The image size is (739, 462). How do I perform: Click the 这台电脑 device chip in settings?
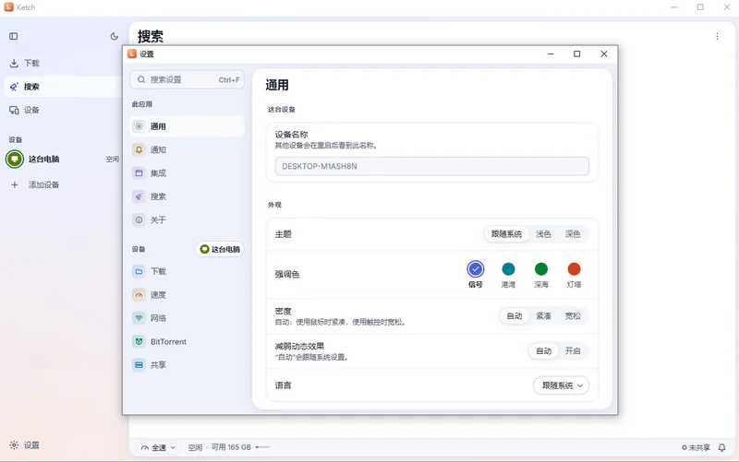coord(220,249)
